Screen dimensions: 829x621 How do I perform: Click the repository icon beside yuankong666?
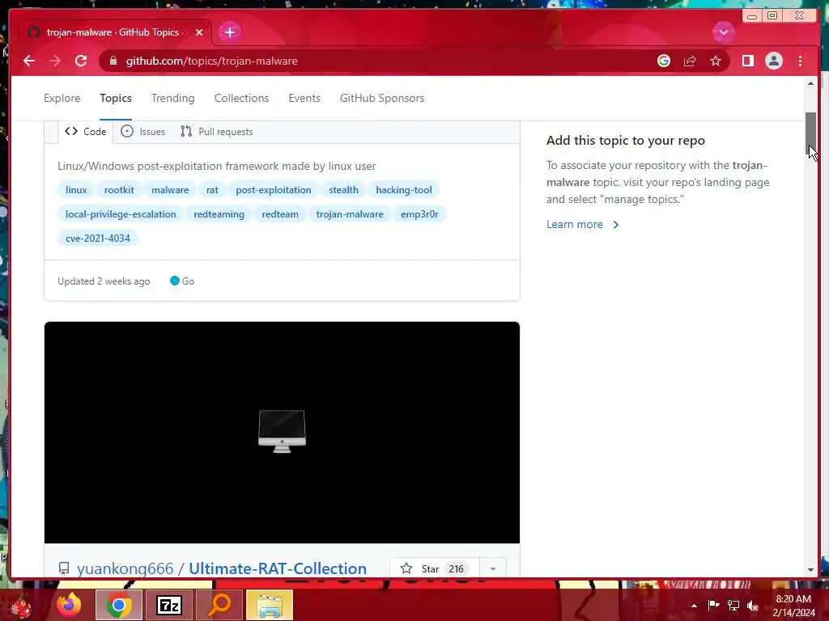(x=64, y=568)
